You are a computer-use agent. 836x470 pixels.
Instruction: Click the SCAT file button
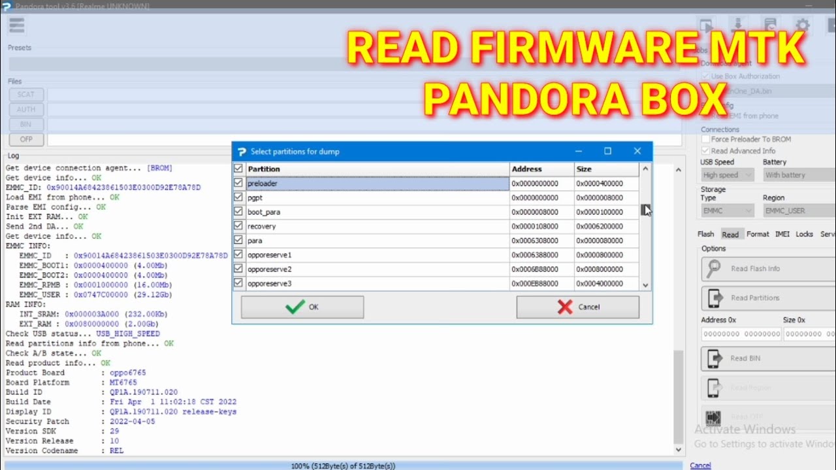(x=26, y=95)
